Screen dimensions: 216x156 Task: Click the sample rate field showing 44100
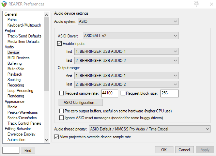coord(110,93)
